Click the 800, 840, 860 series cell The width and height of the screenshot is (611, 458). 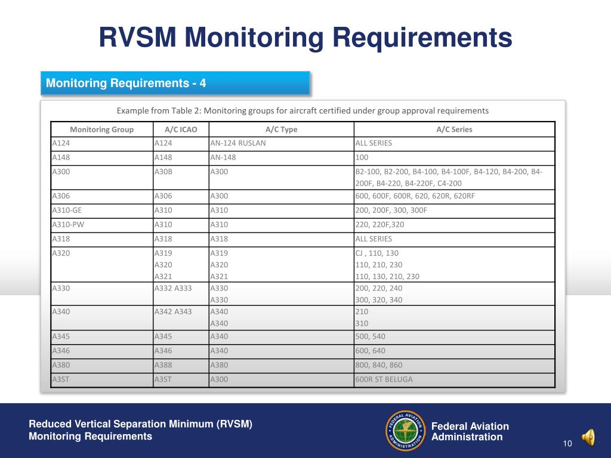454,366
